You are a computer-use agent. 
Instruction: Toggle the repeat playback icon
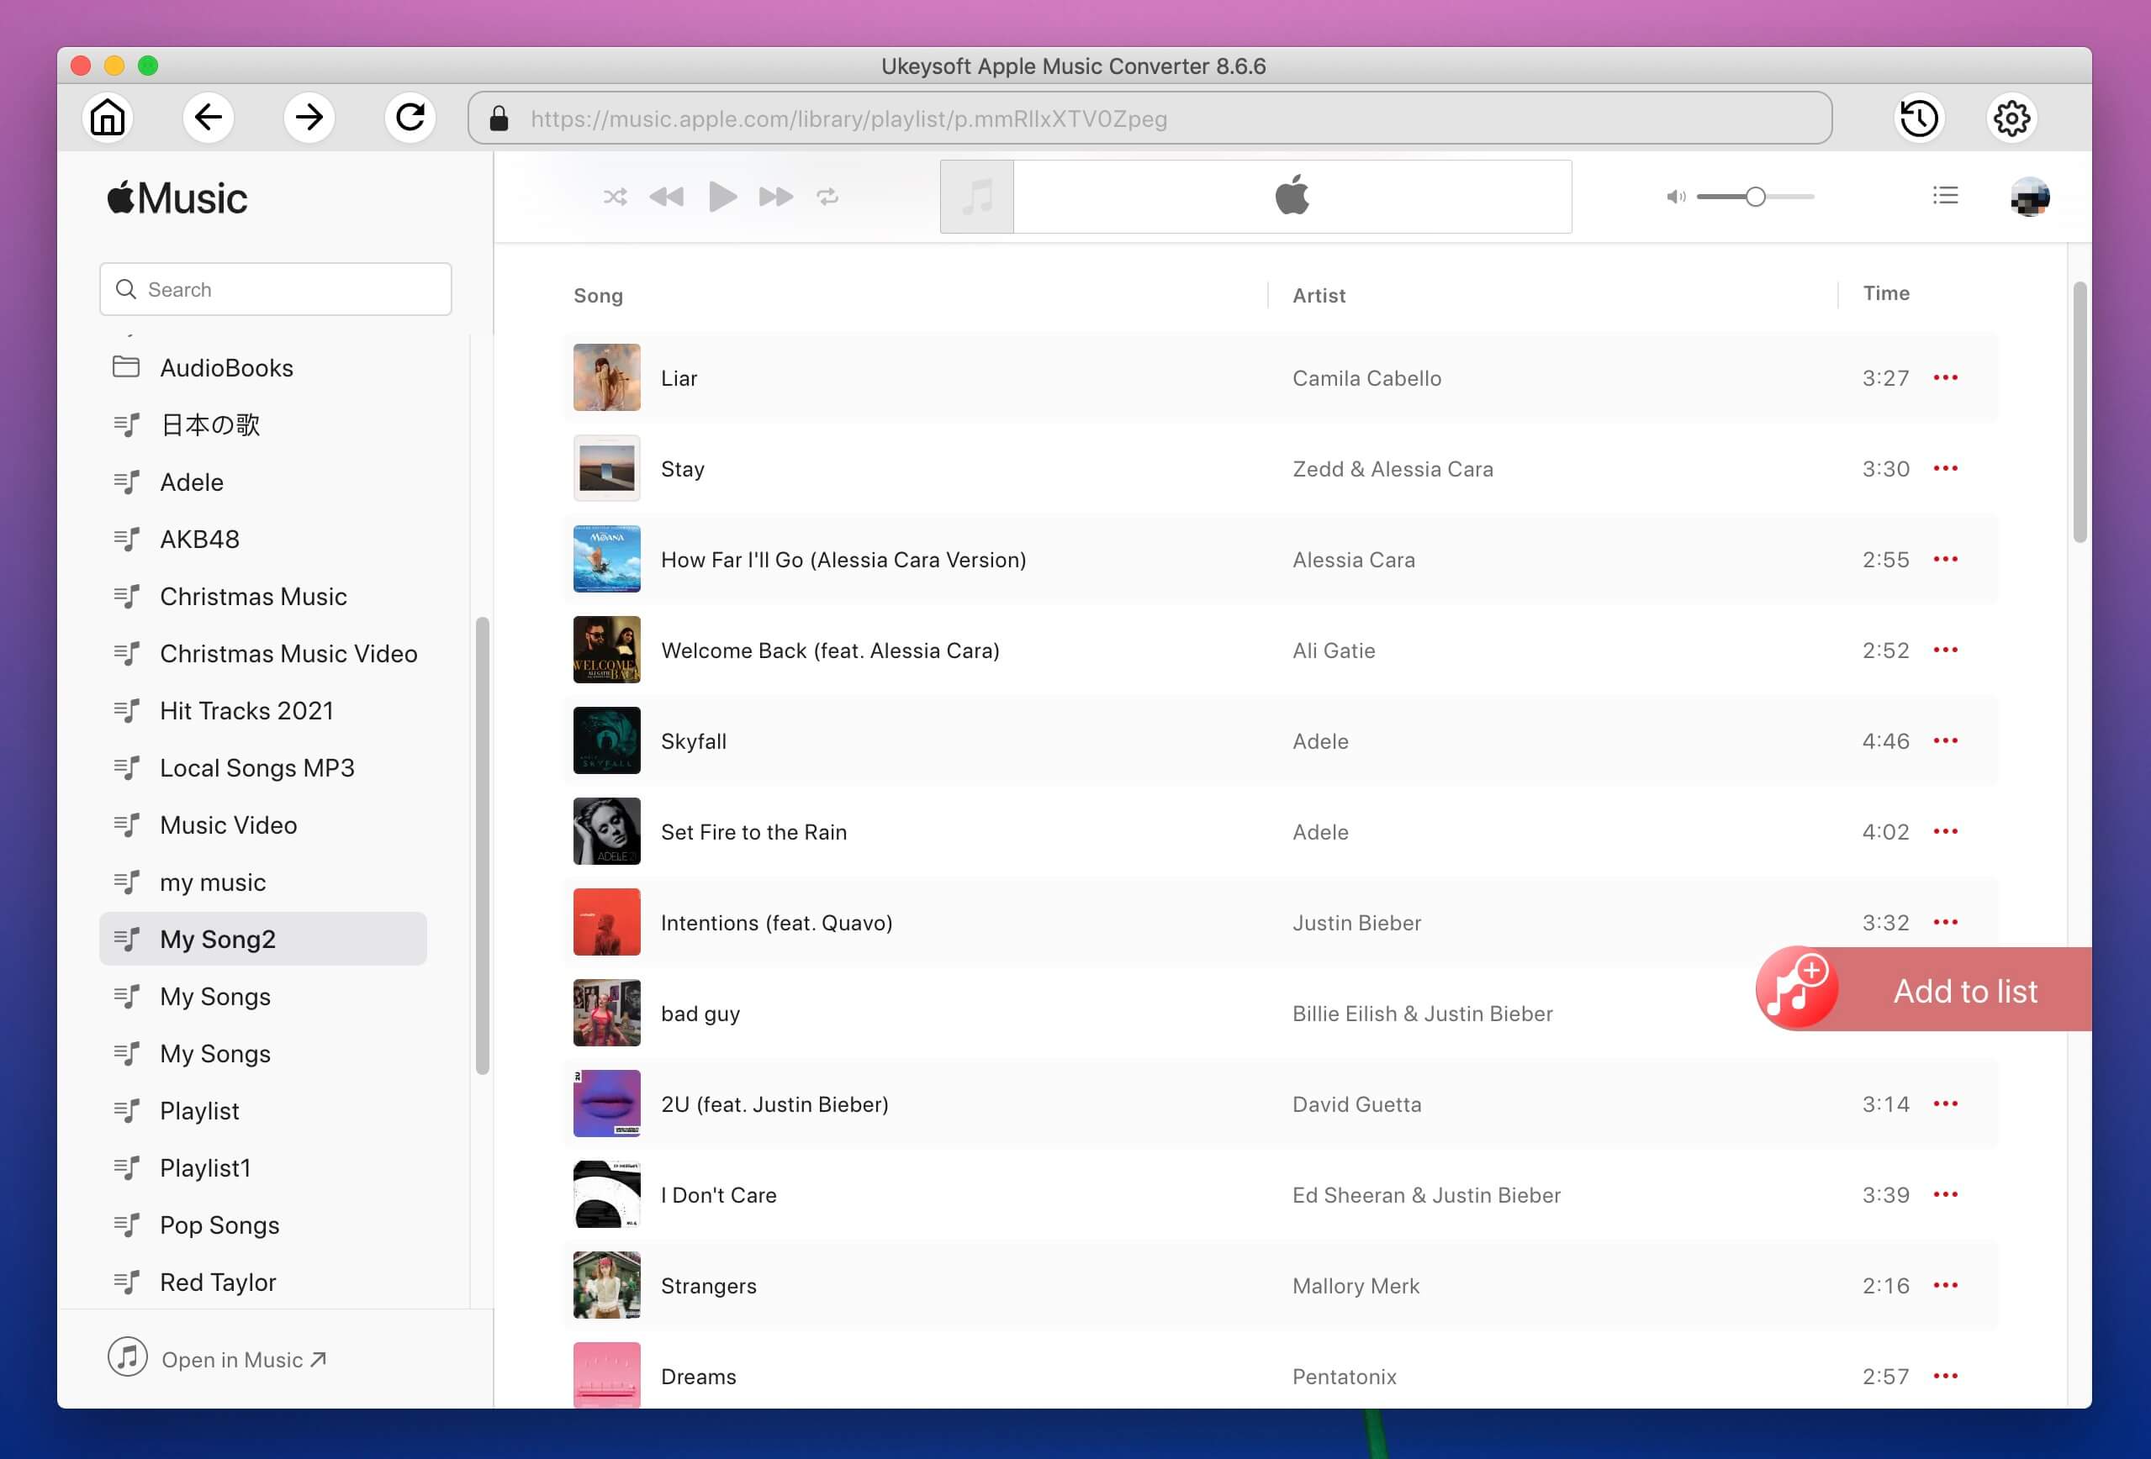pos(829,197)
